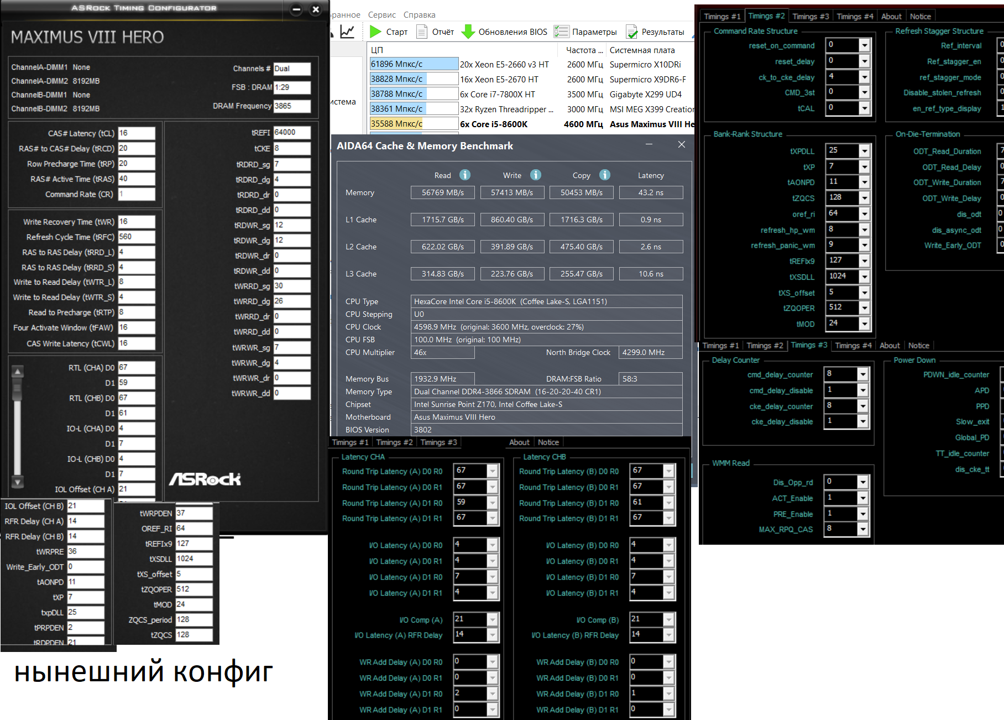This screenshot has height=720, width=1004.
Task: Select the 20x Xeon E5-2660 v3 HT row
Action: click(x=531, y=65)
